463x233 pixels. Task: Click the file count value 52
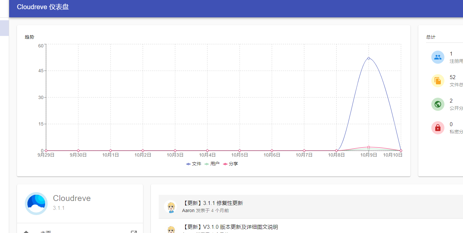pos(453,77)
